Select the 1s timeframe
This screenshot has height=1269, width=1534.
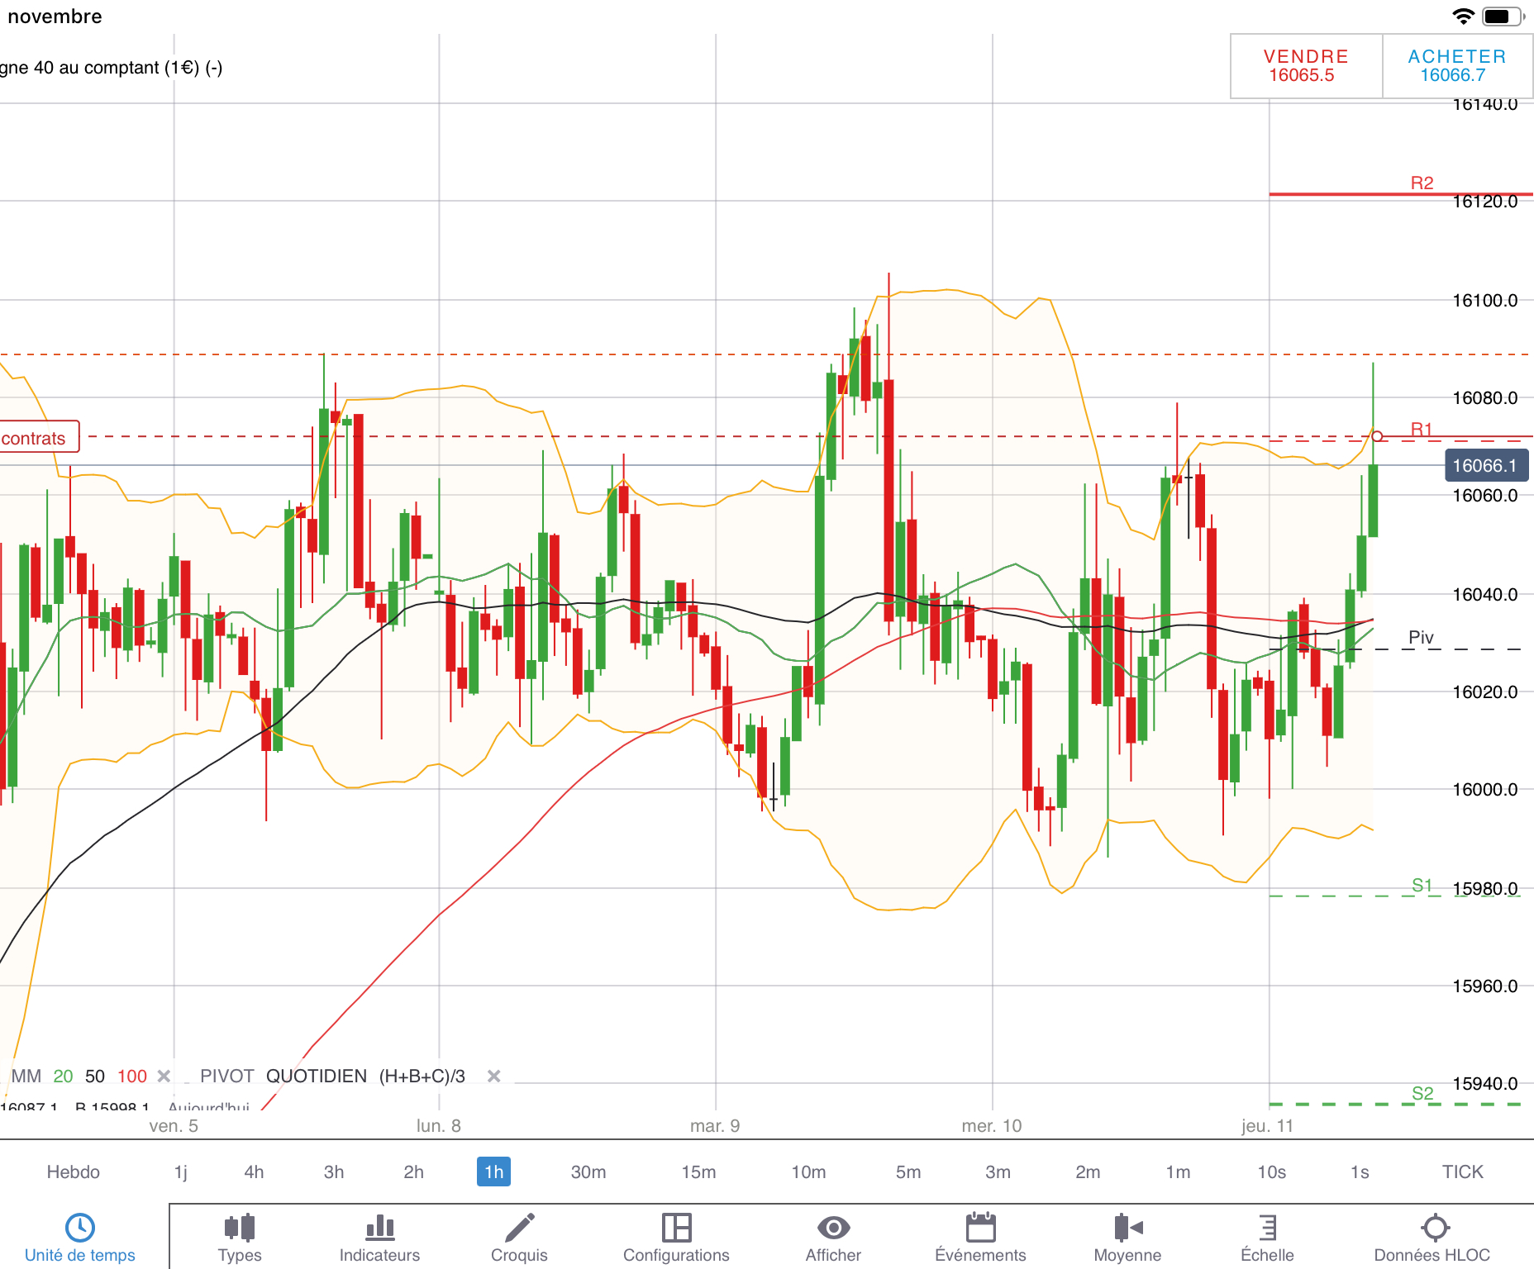pos(1360,1172)
